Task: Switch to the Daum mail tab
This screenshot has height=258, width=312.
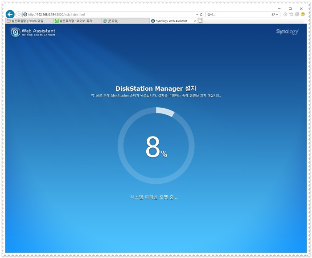Action: (x=29, y=21)
